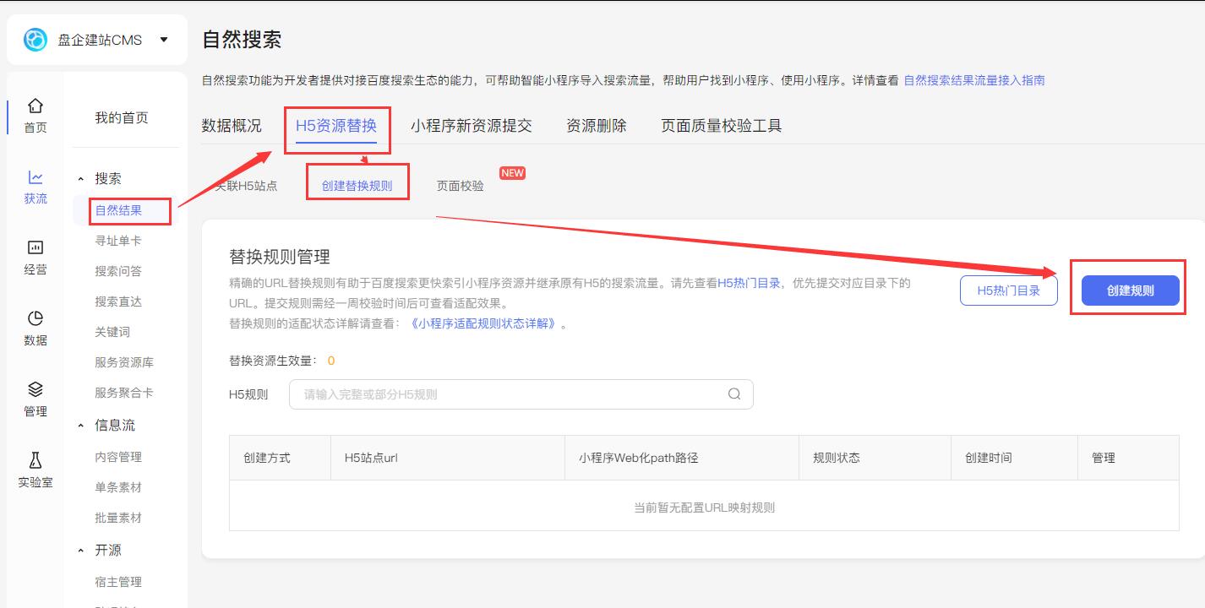Select the 获流 chart icon
The height and width of the screenshot is (608, 1205).
click(x=35, y=177)
